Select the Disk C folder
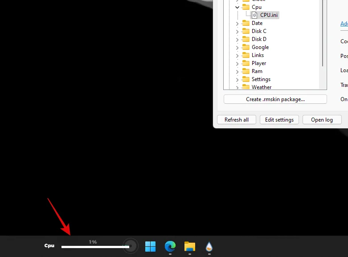 pyautogui.click(x=254, y=31)
